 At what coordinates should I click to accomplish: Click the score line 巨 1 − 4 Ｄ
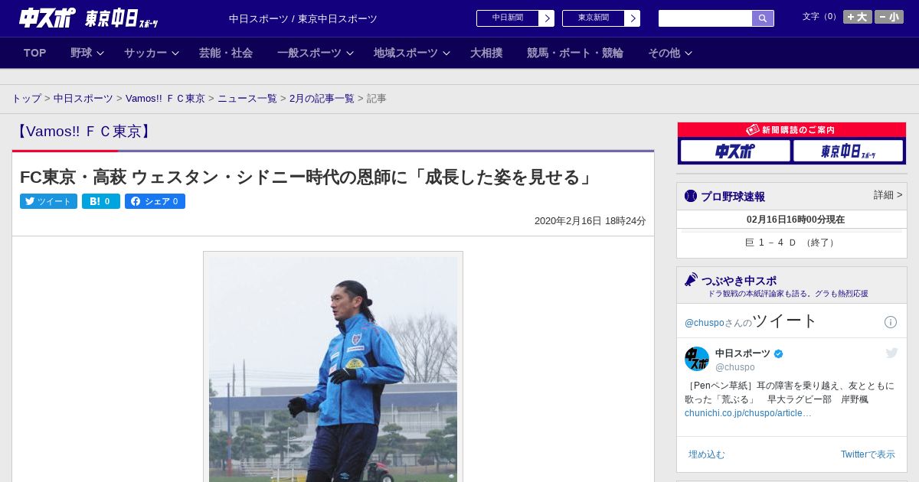pos(792,243)
